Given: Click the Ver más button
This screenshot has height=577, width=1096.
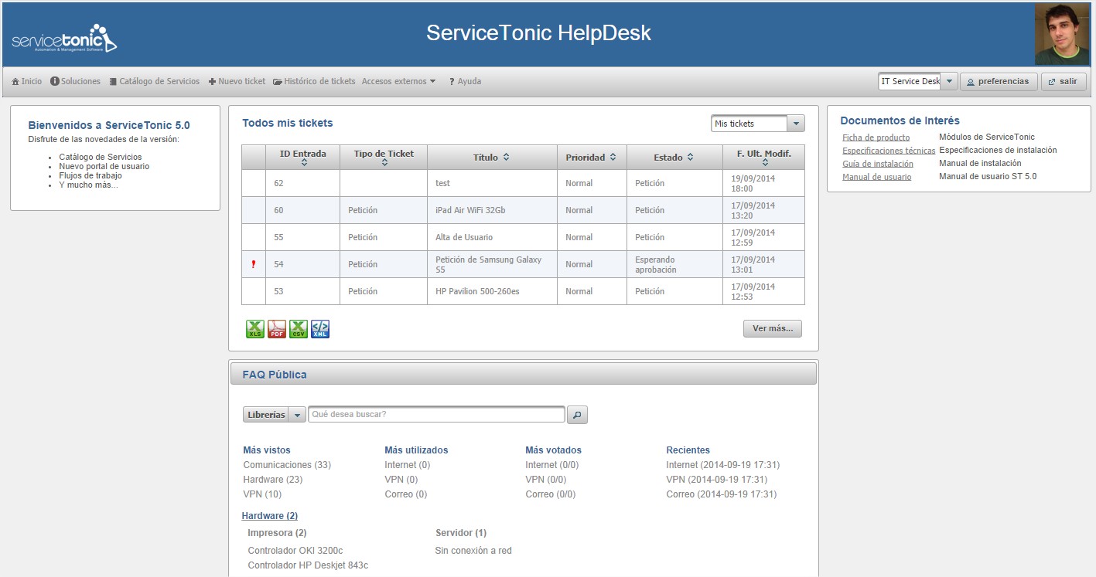Looking at the screenshot, I should (772, 328).
